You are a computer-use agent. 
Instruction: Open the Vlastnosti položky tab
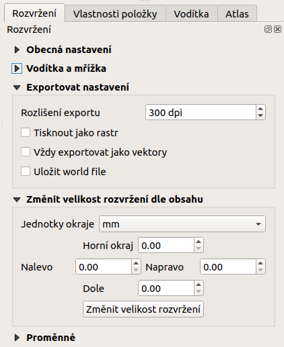115,14
